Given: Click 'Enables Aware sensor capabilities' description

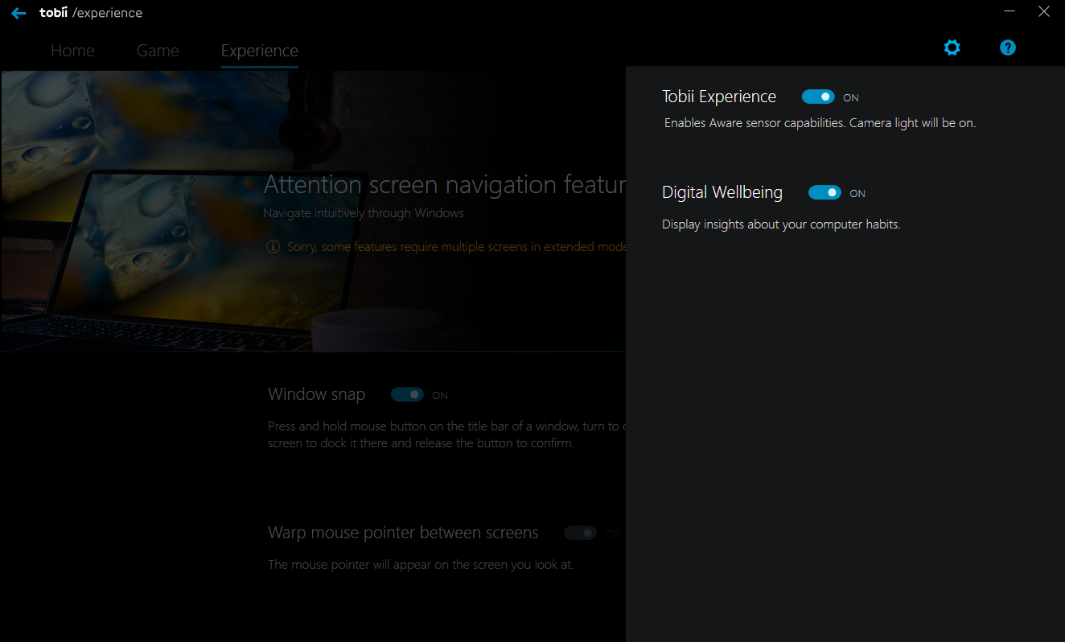Looking at the screenshot, I should coord(820,123).
